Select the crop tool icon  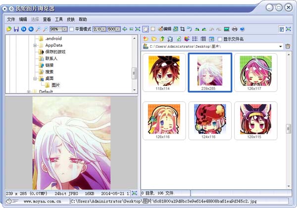(182, 29)
